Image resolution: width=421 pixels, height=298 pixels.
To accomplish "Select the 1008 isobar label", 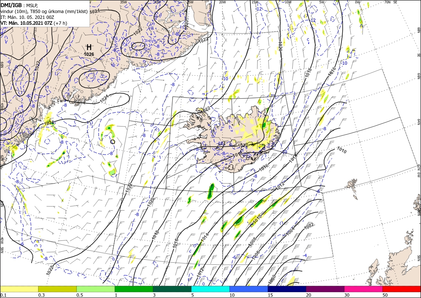I will click(x=253, y=241).
